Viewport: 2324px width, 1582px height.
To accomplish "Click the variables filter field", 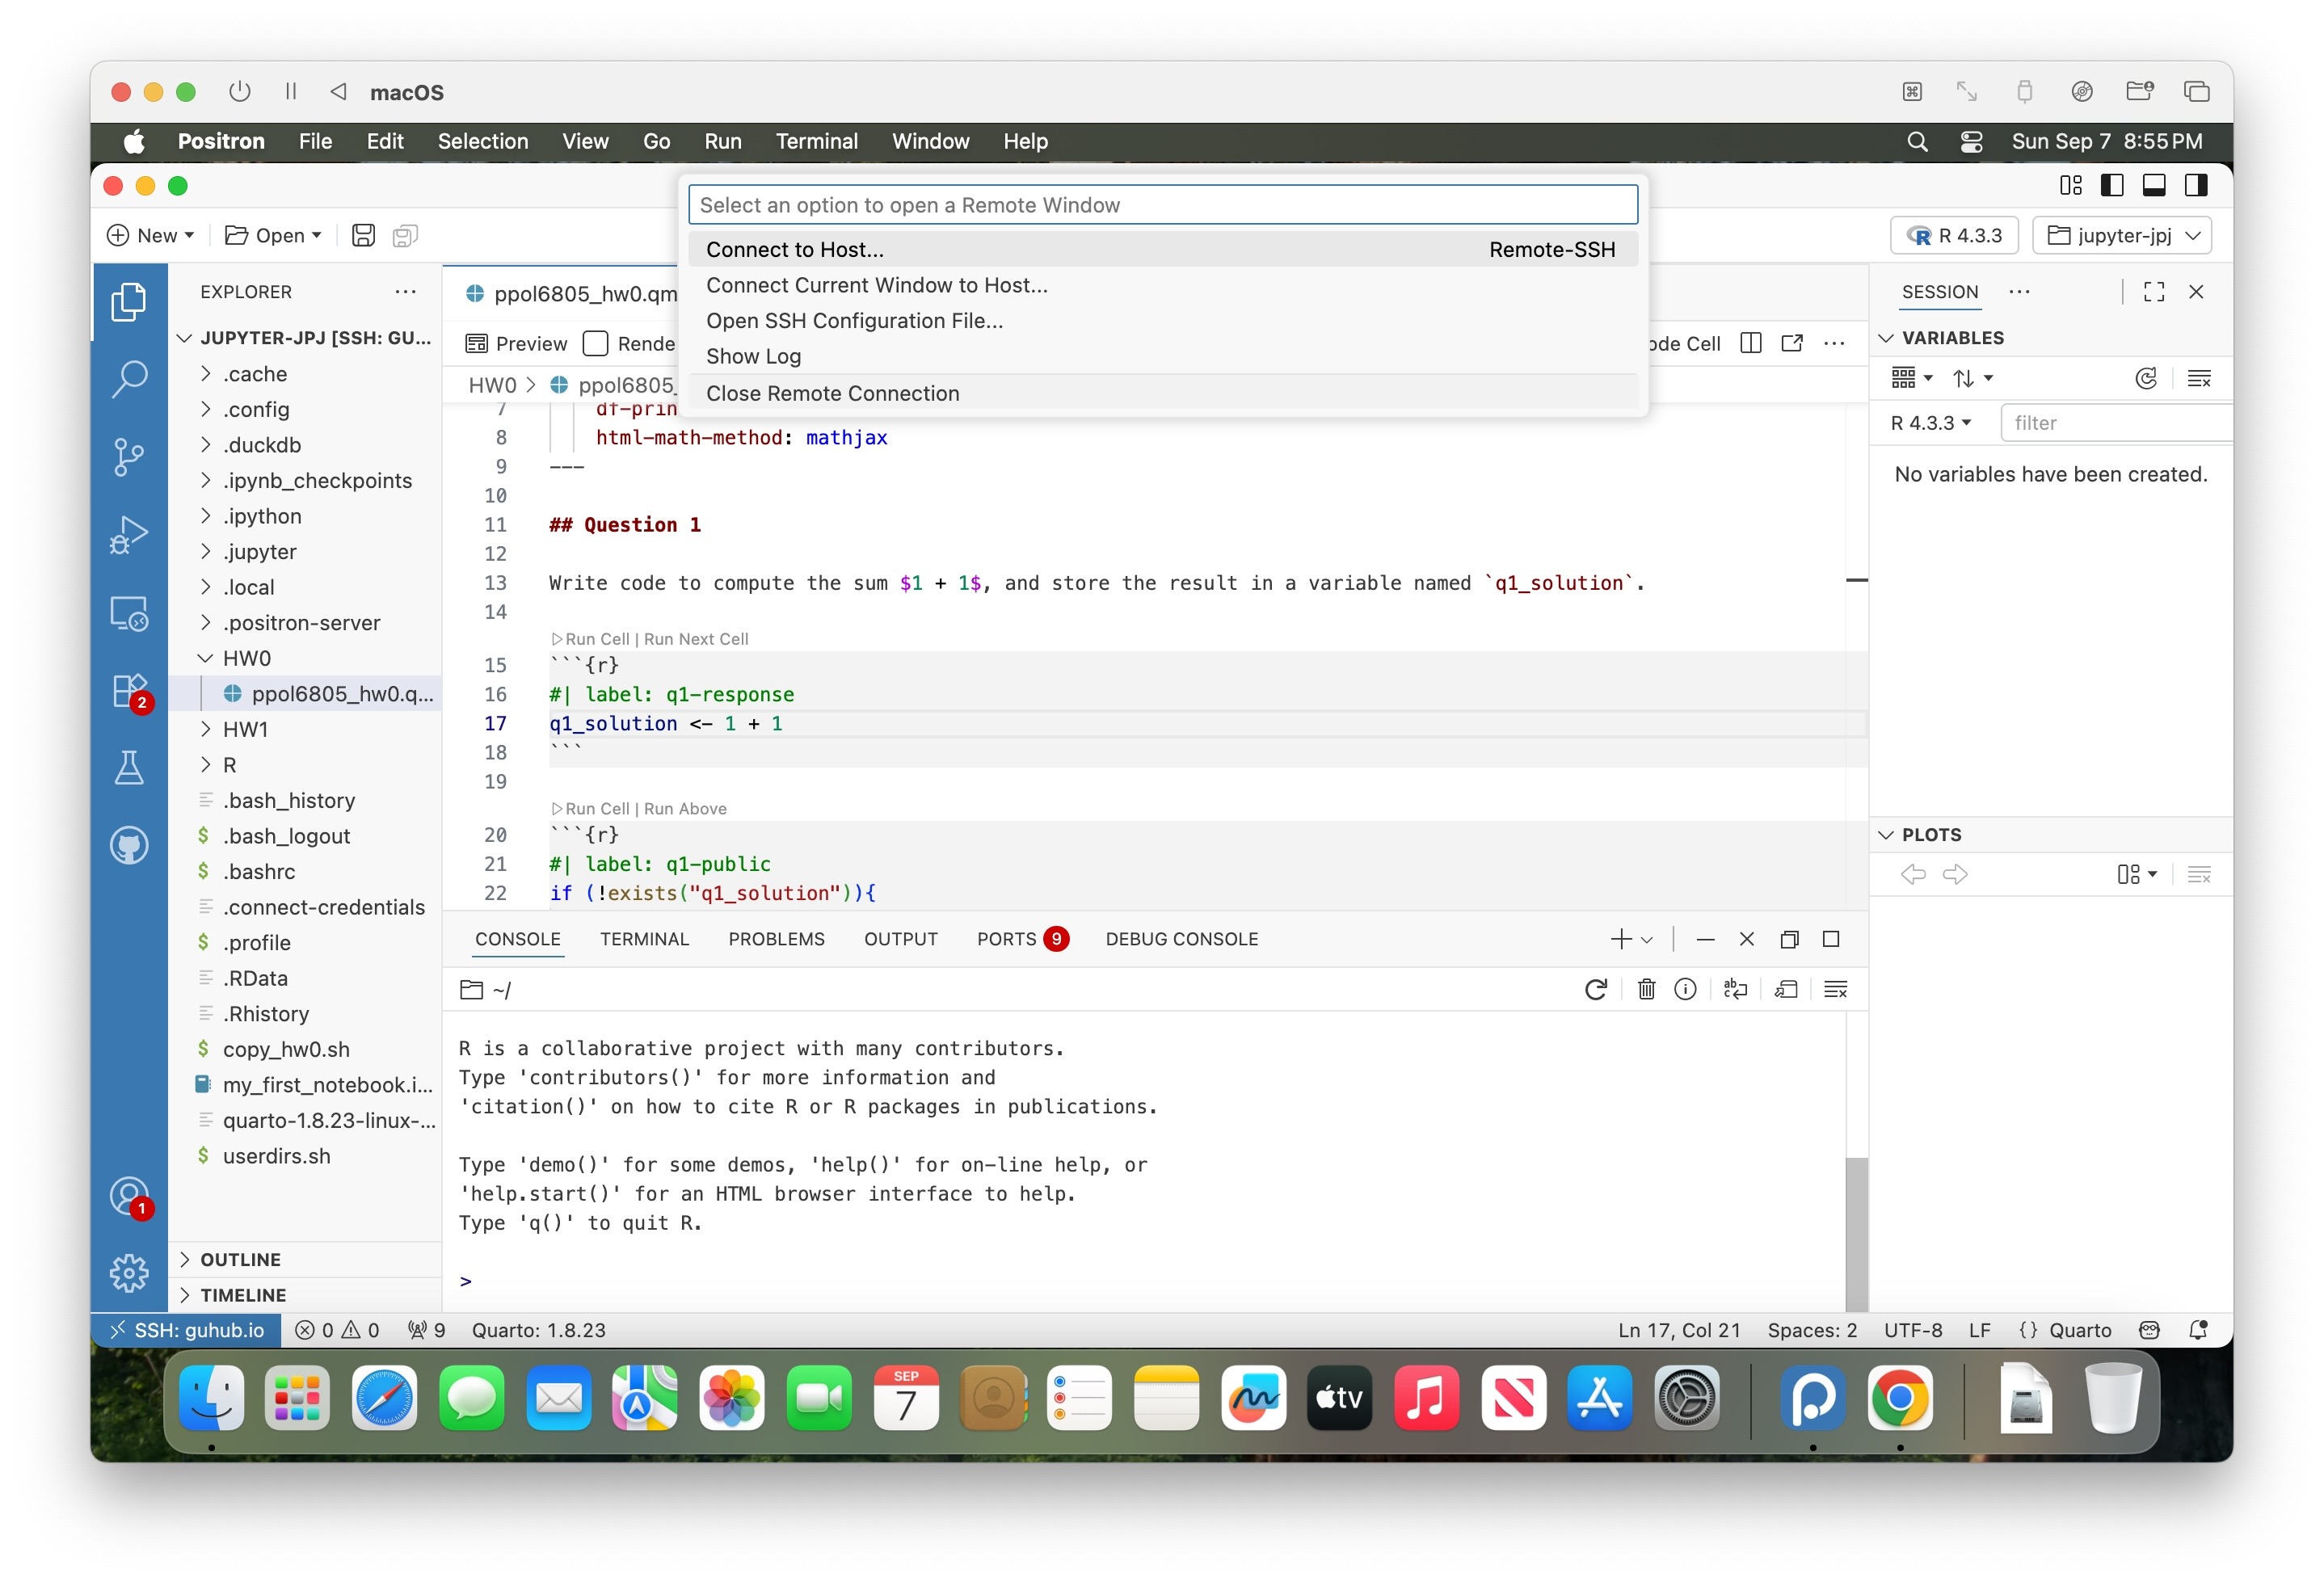I will (x=2116, y=422).
